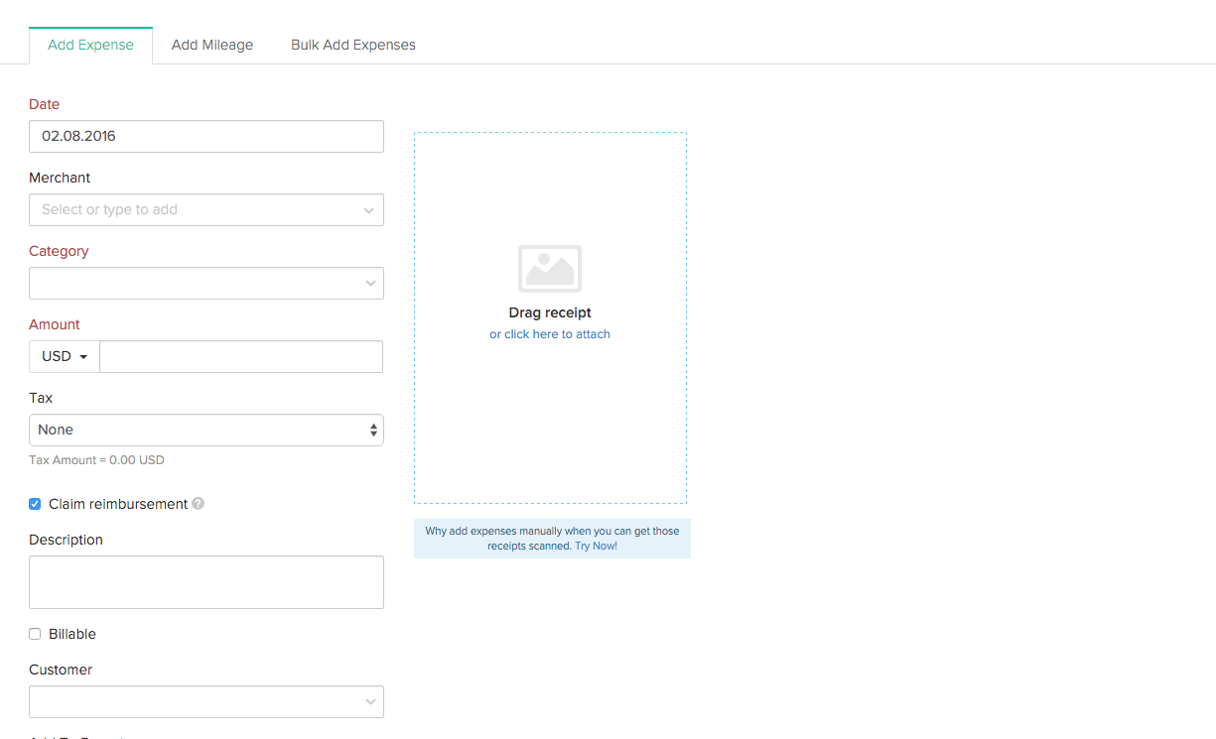Expand the Category dropdown
The height and width of the screenshot is (739, 1216).
tap(205, 283)
